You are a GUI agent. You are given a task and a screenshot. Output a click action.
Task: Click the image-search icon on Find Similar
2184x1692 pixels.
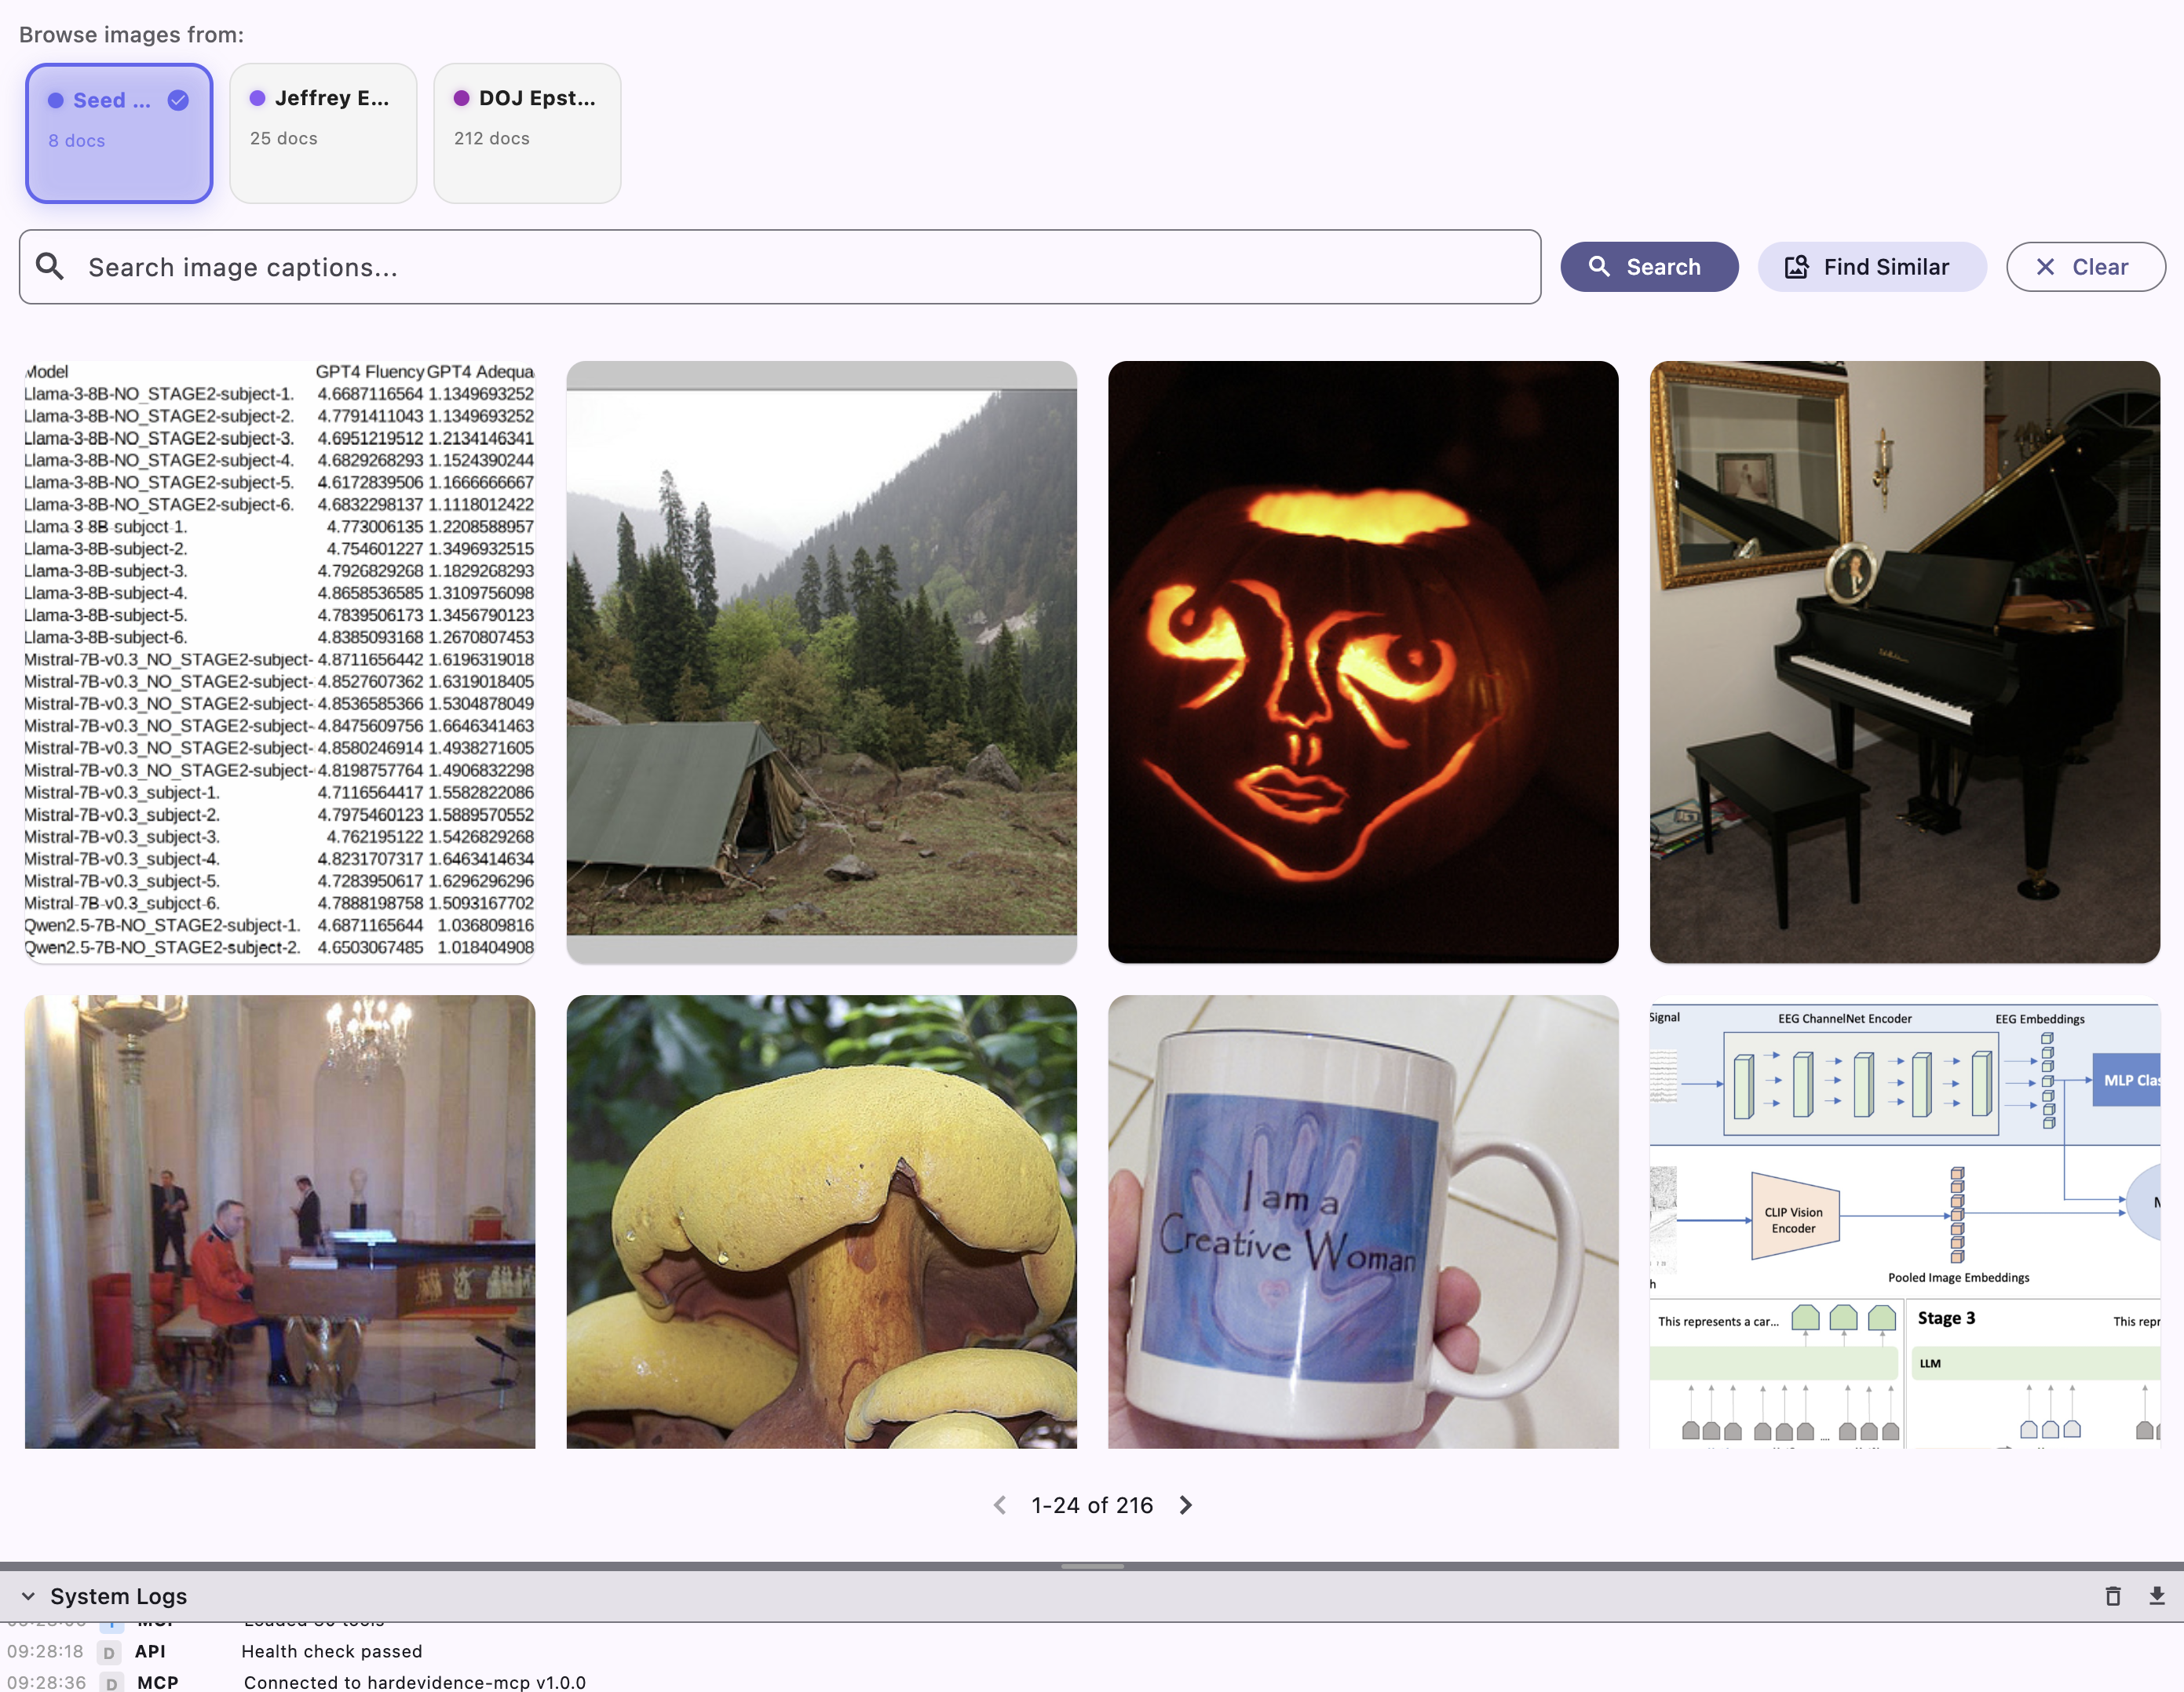[1796, 267]
